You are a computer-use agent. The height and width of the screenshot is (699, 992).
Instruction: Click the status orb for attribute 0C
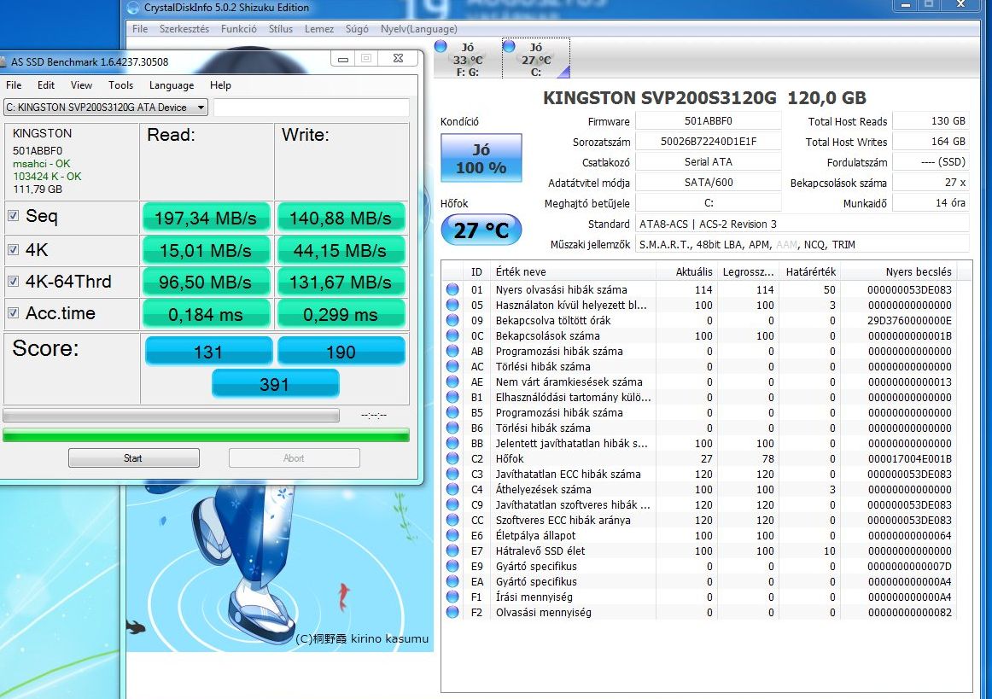point(452,336)
